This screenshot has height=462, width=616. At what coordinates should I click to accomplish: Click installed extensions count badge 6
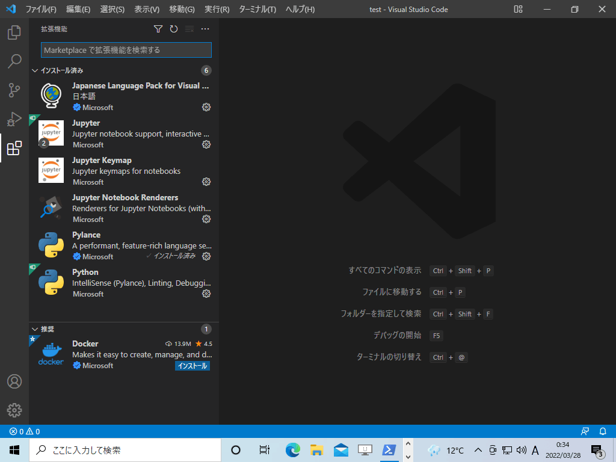[x=206, y=71]
